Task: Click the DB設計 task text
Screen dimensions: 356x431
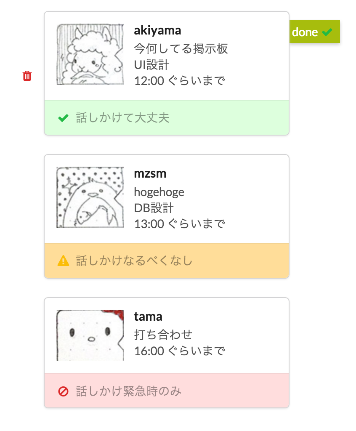Action: click(154, 208)
